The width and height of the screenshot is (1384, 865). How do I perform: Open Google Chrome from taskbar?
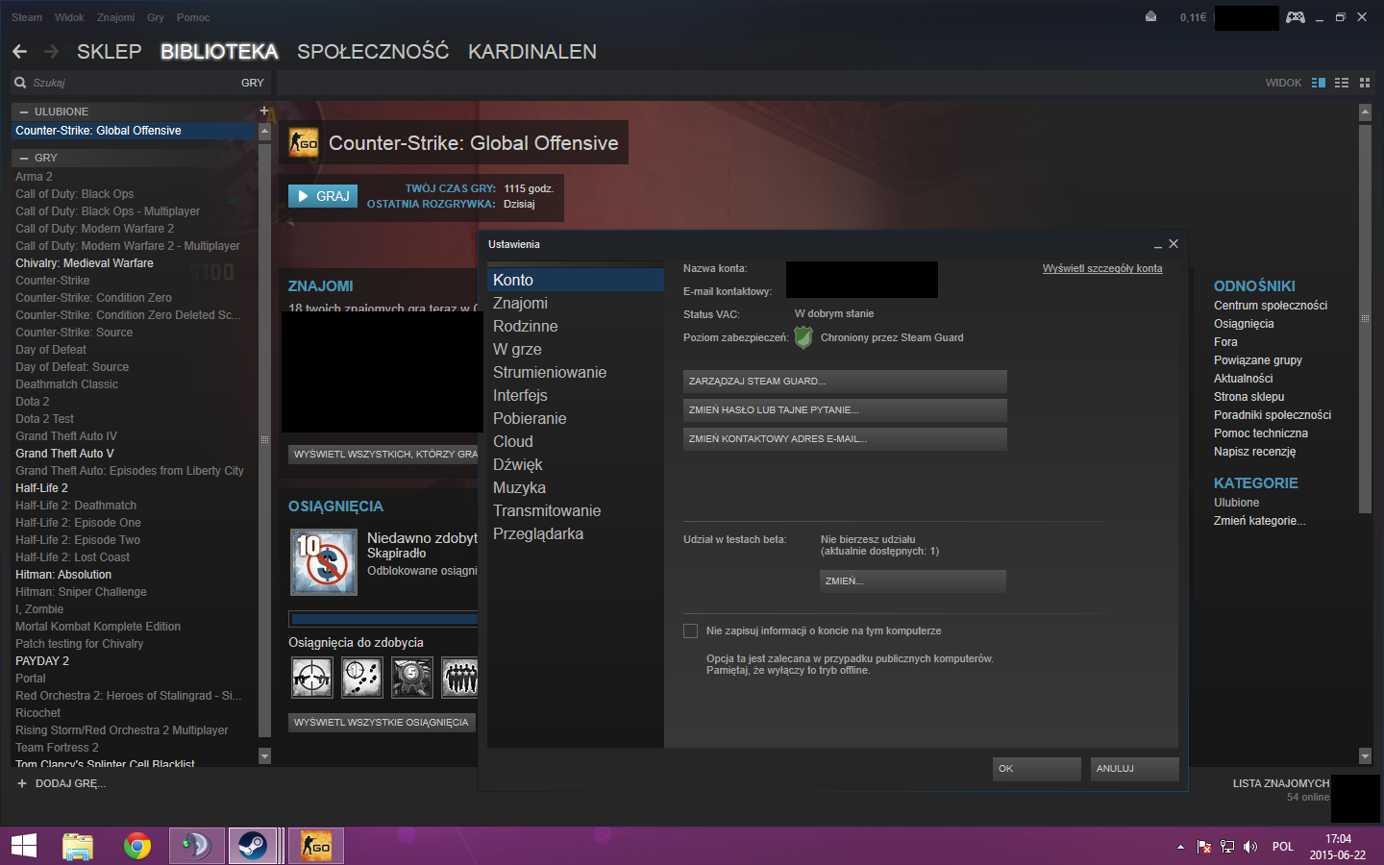click(x=137, y=846)
